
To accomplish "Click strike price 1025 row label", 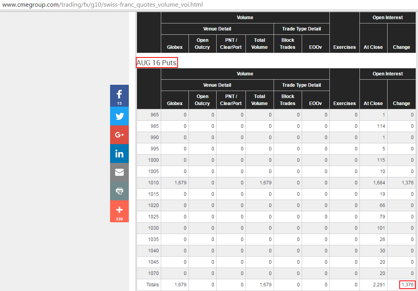I will [153, 216].
